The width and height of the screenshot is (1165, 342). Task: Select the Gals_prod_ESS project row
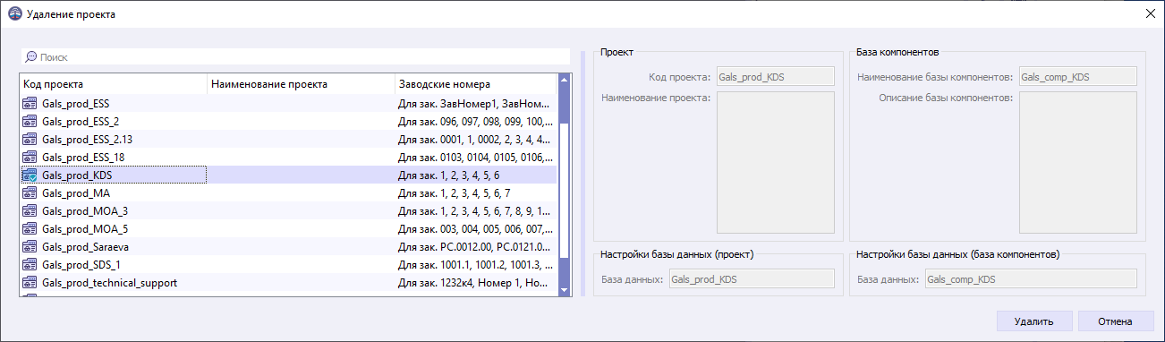pyautogui.click(x=288, y=104)
